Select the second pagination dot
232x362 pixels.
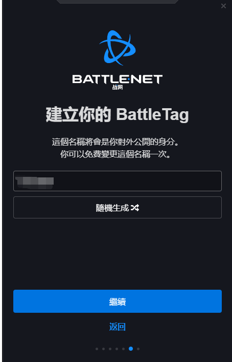click(103, 349)
